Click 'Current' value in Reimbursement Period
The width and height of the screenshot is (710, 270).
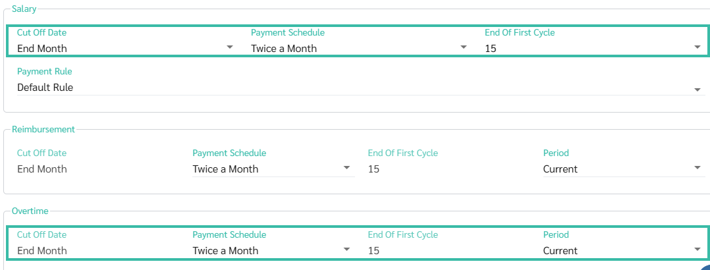[x=560, y=169]
